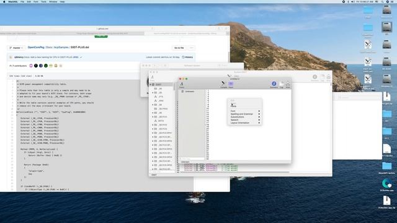Open the Apple menu
The width and height of the screenshot is (397, 223).
[4, 1]
